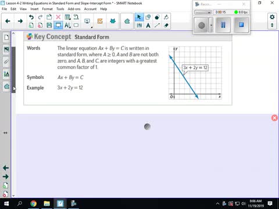Screen dimensions: 279x209
Task: Open the Attachments paperclip tab
Action: tap(6, 62)
